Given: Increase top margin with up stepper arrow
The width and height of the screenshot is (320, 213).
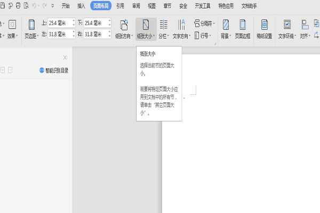Looking at the screenshot, I should pyautogui.click(x=74, y=21).
